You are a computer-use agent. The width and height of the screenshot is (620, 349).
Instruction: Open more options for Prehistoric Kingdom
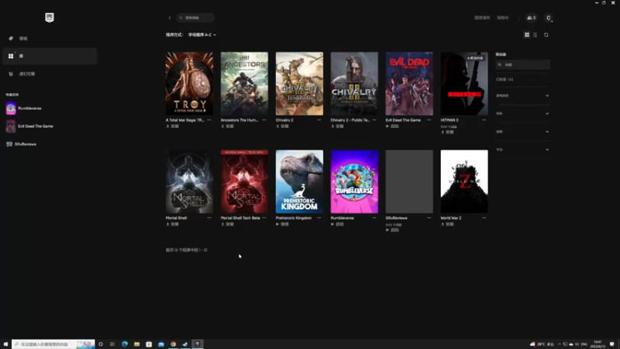(x=319, y=218)
